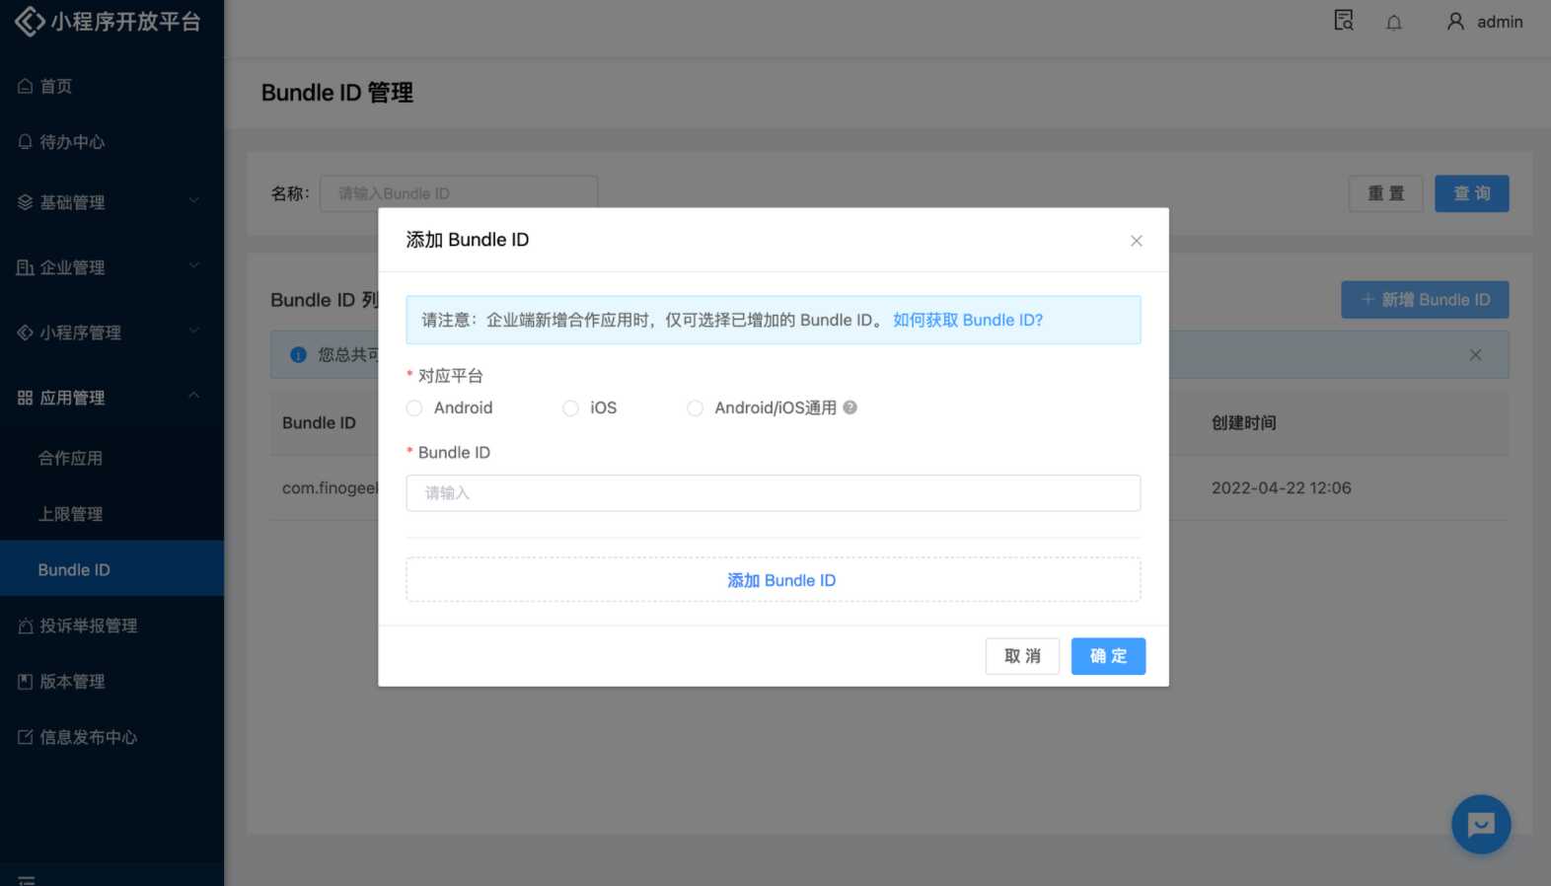This screenshot has height=886, width=1551.
Task: Click the admin username in the header
Action: 1500,22
